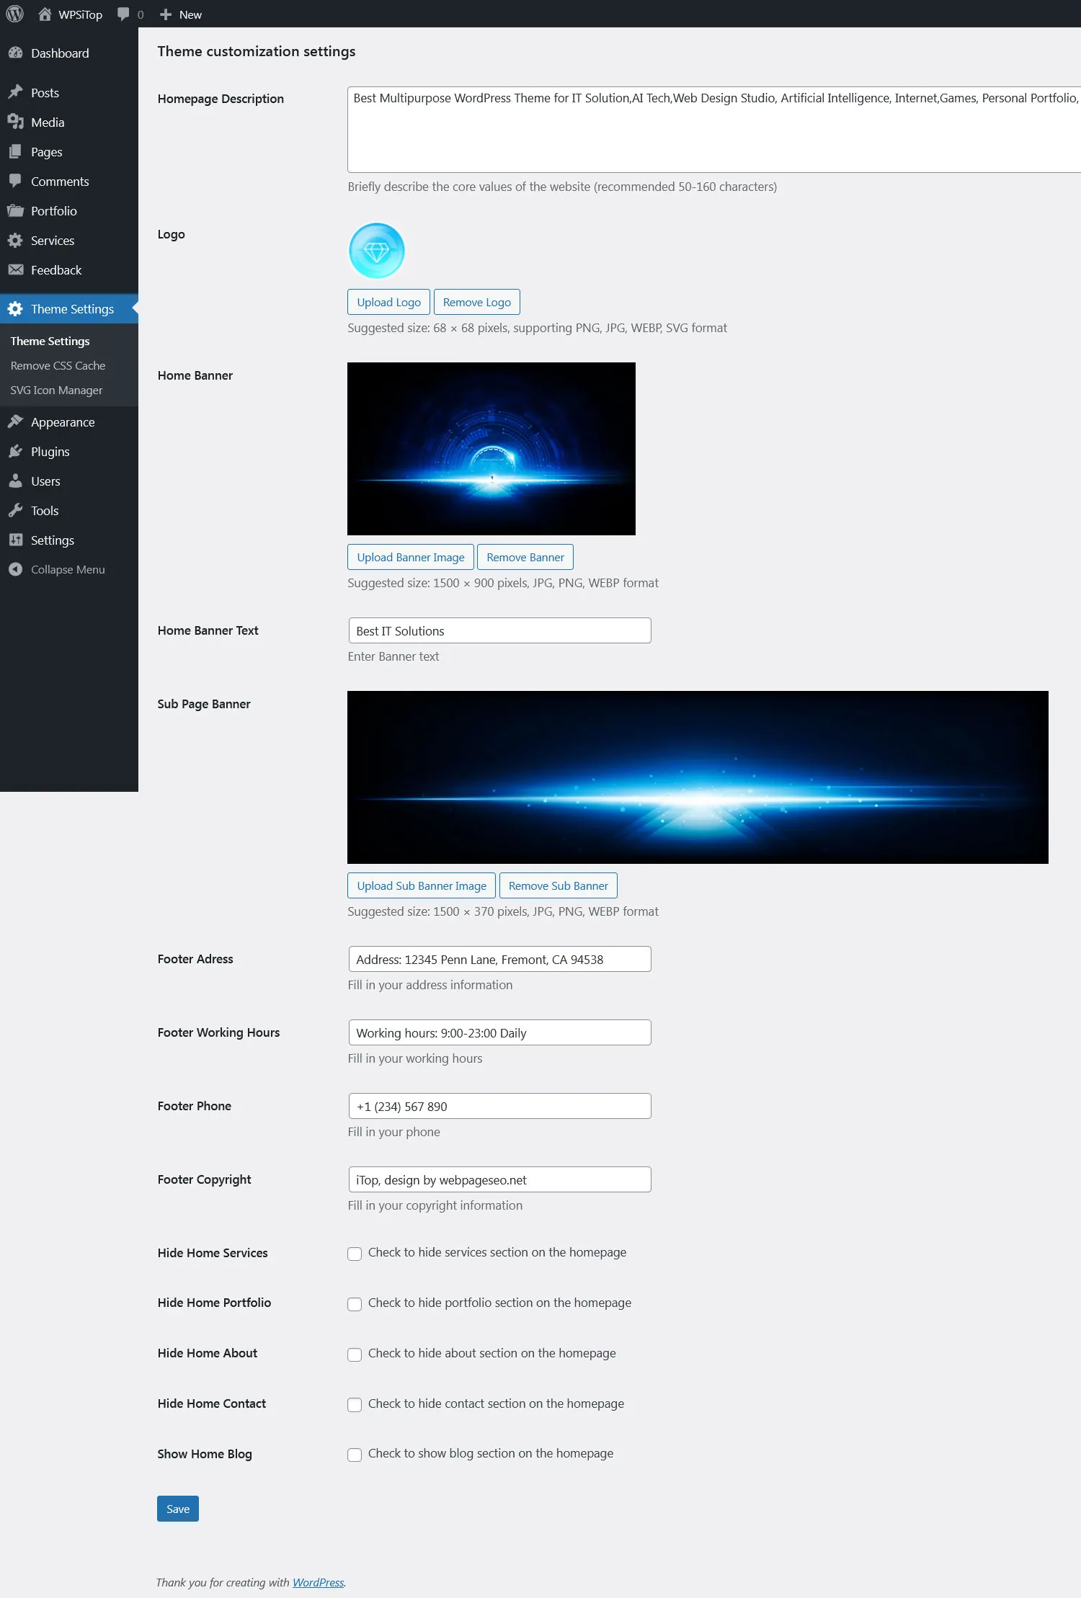
Task: Click the Upload Banner Image button
Action: 411,557
